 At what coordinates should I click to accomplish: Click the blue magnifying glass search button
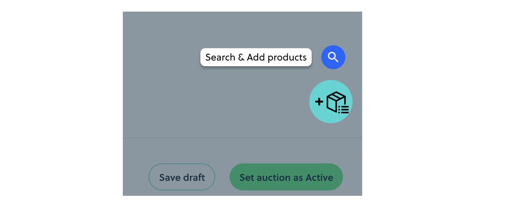[x=333, y=57]
